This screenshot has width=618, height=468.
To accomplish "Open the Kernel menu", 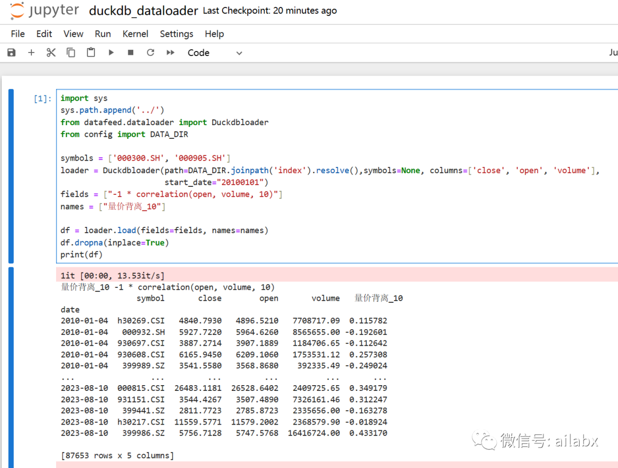I will (x=135, y=34).
